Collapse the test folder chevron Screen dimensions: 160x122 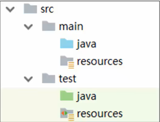tap(28, 79)
